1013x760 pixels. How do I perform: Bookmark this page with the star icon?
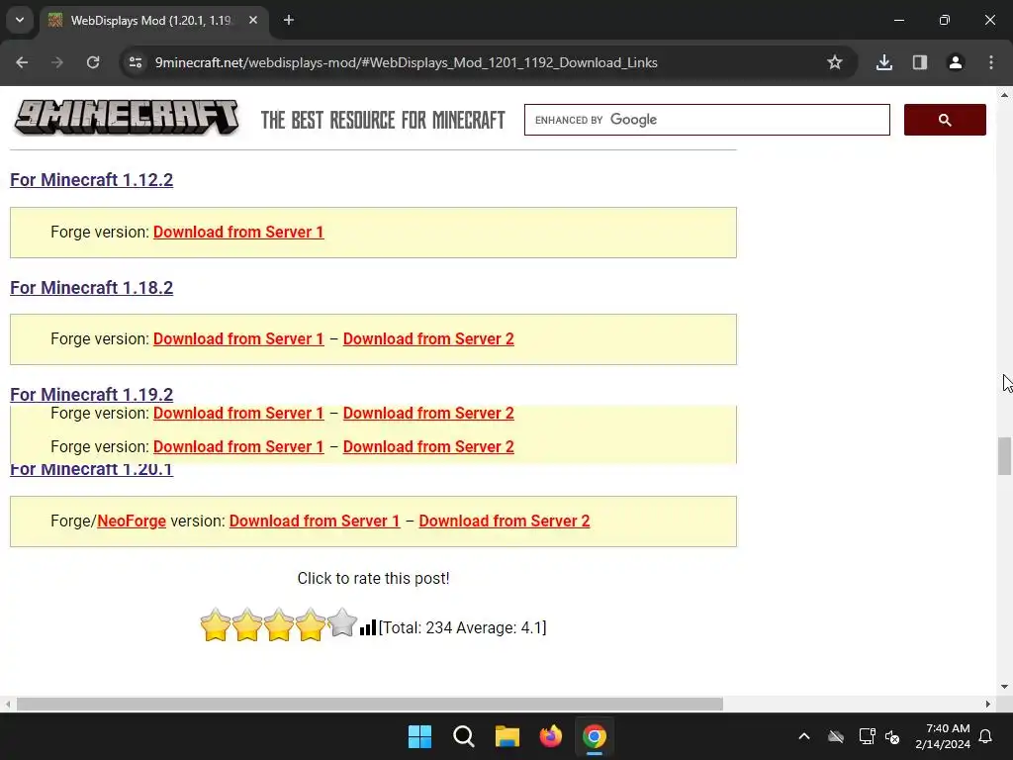[835, 62]
